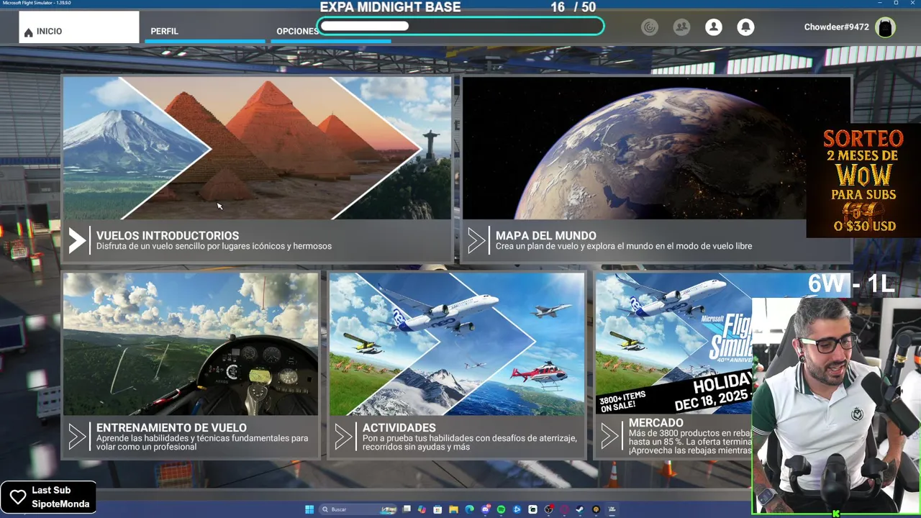The width and height of the screenshot is (921, 518).
Task: Click the Chowdeer#9472 username
Action: [836, 27]
